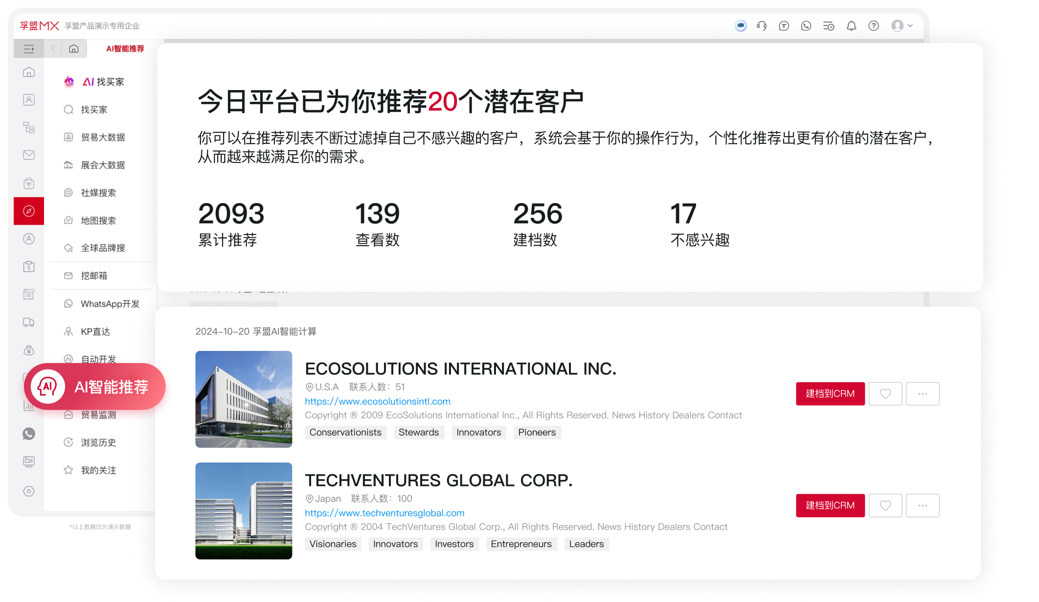Open the customer support headset icon

click(761, 26)
